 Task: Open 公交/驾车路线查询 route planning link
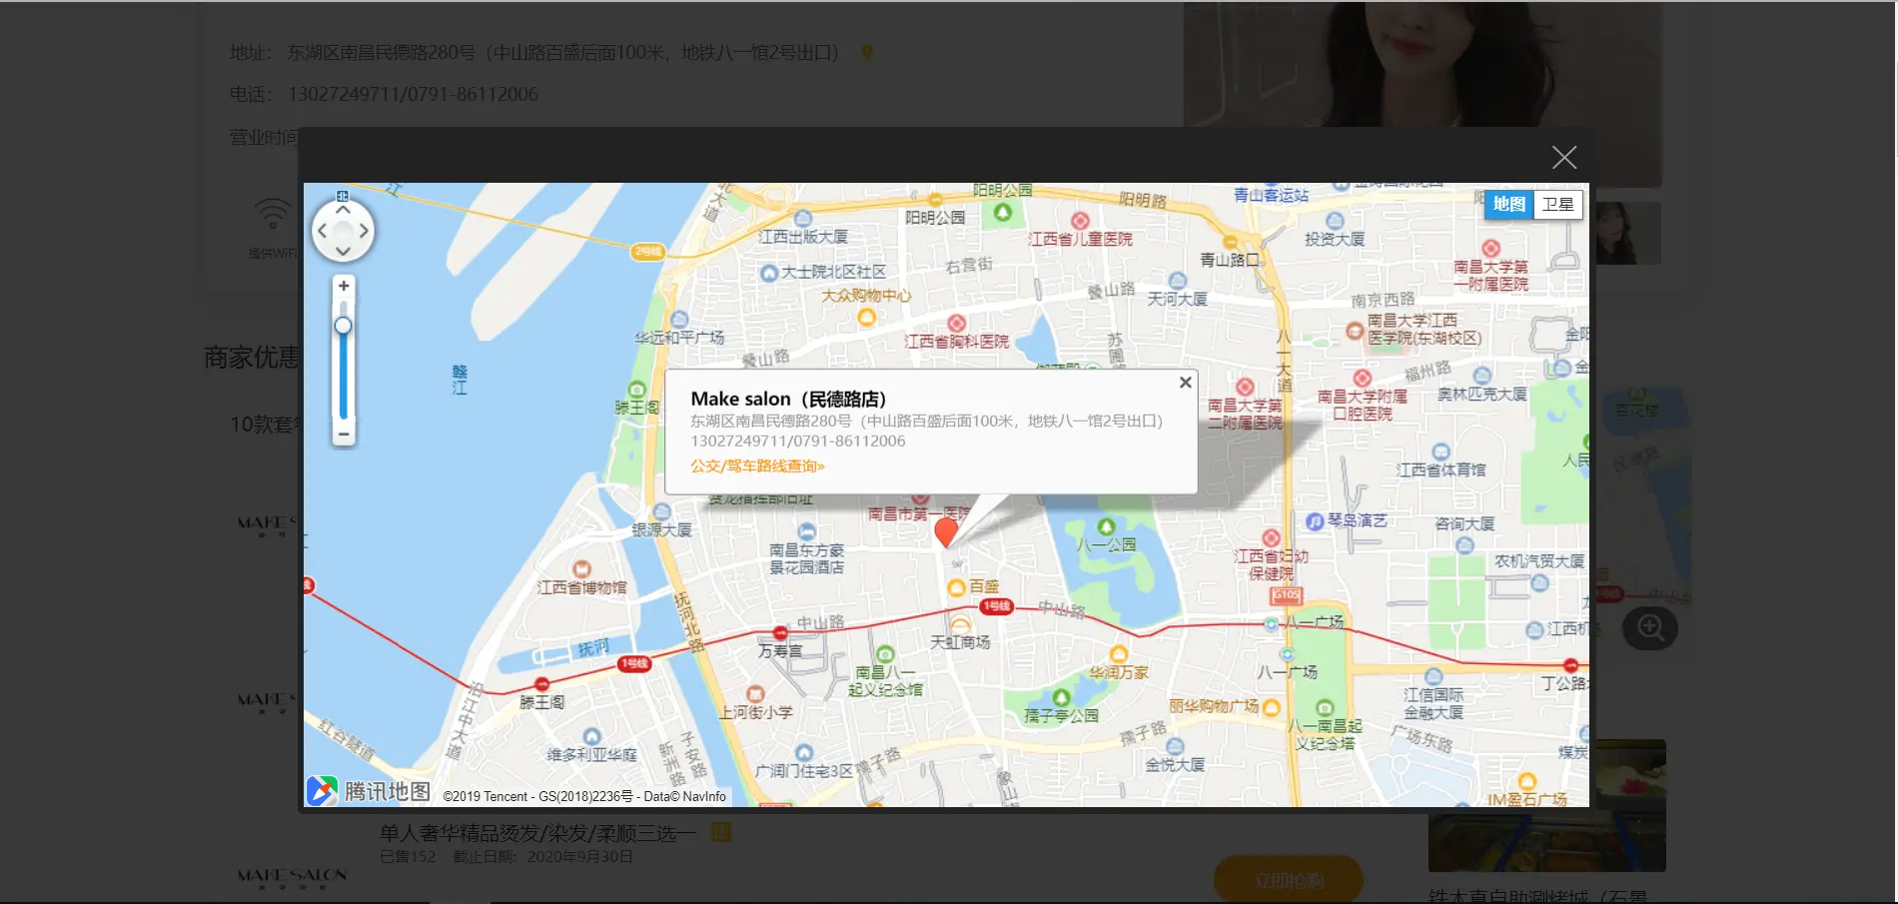point(755,465)
